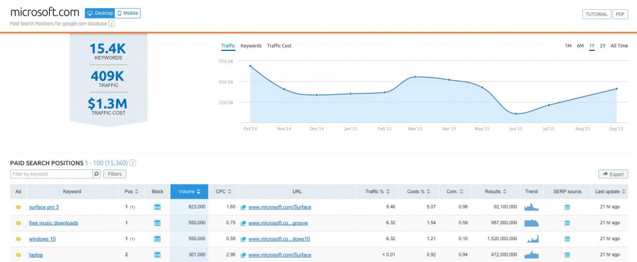Screen dimensions: 637x262
Task: Click the 1,520,000,000 results value
Action: tap(502, 239)
